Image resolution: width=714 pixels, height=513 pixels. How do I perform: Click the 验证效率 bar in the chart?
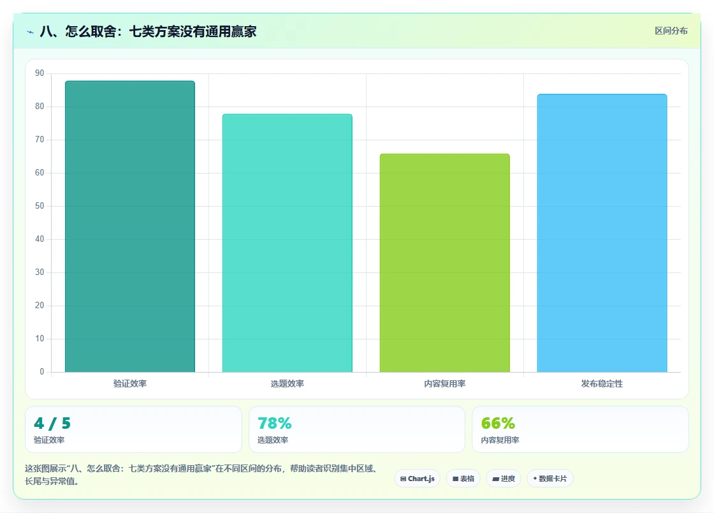coord(130,227)
